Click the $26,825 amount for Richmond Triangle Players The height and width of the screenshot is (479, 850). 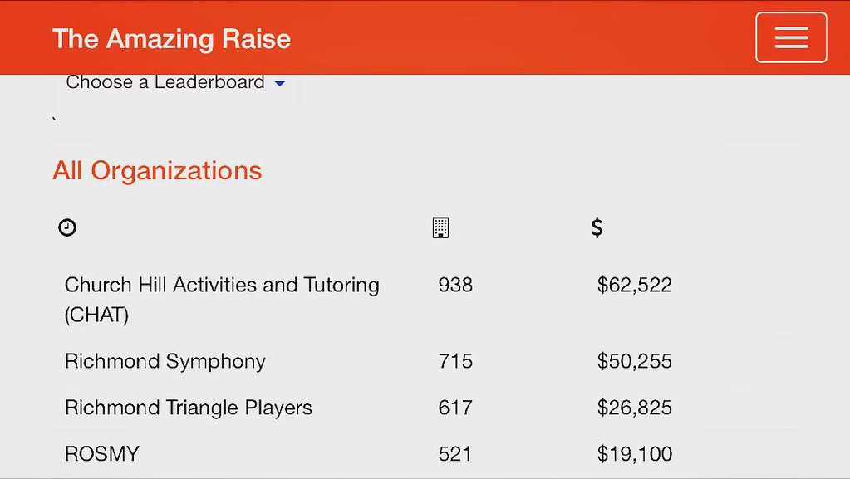coord(634,408)
